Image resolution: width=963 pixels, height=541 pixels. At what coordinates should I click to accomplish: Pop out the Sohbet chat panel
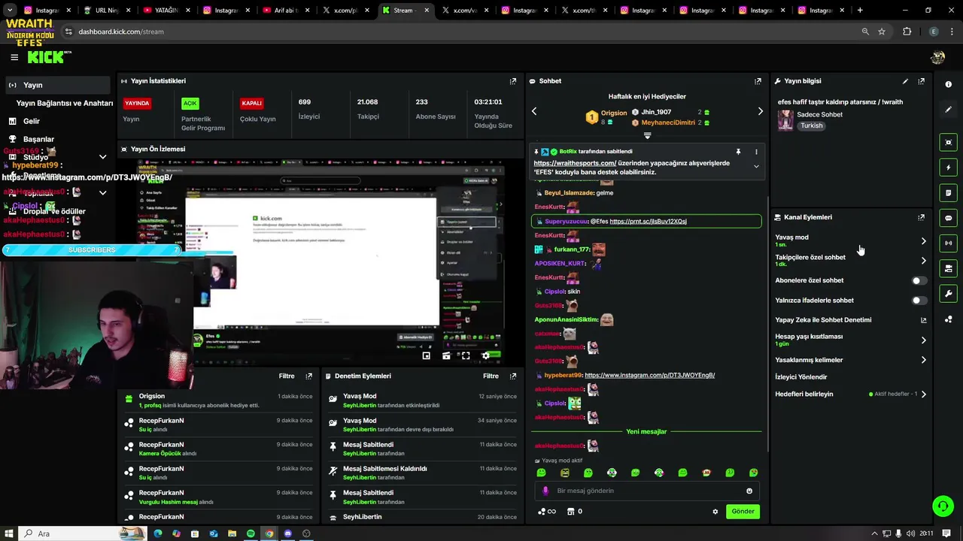(758, 81)
